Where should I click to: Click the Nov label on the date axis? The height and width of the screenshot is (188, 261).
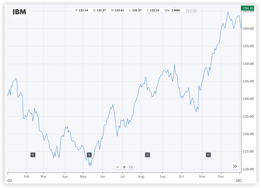click(202, 177)
